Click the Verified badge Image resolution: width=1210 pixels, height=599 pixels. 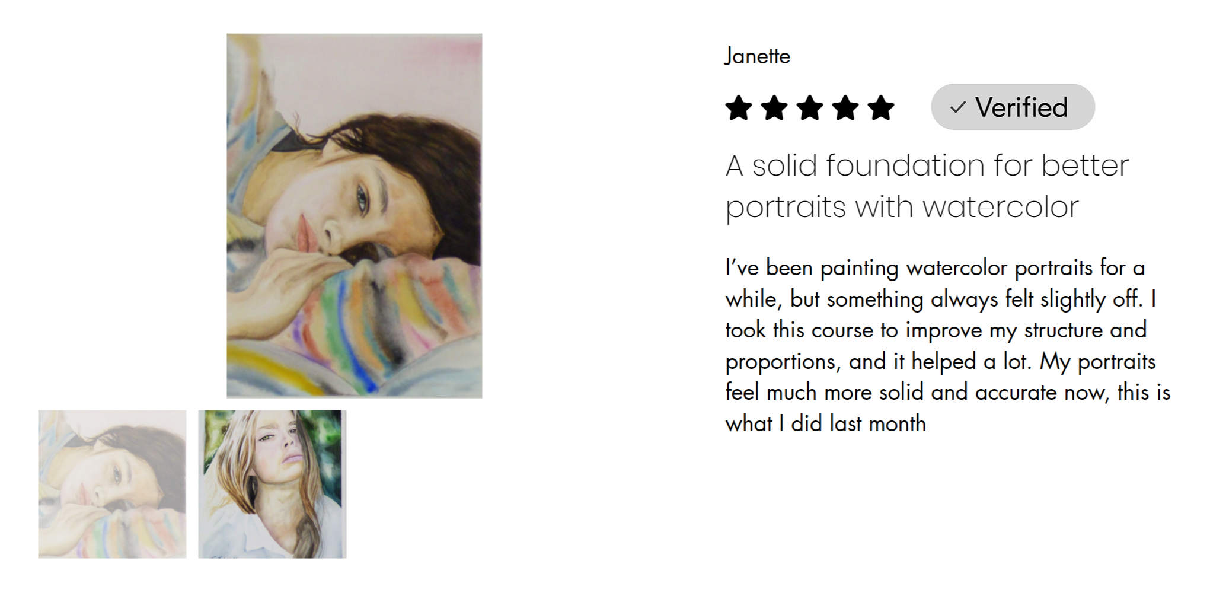pyautogui.click(x=1013, y=107)
